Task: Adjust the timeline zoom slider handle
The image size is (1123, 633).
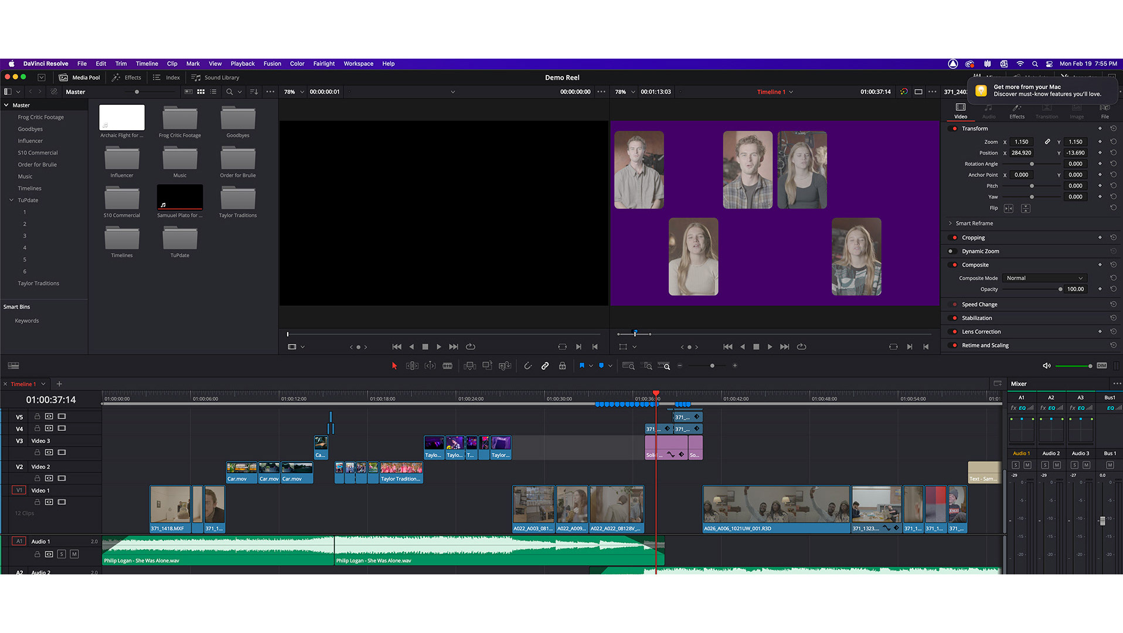Action: point(712,366)
